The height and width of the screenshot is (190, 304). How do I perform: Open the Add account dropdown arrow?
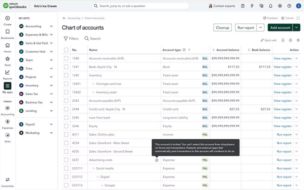tap(296, 28)
